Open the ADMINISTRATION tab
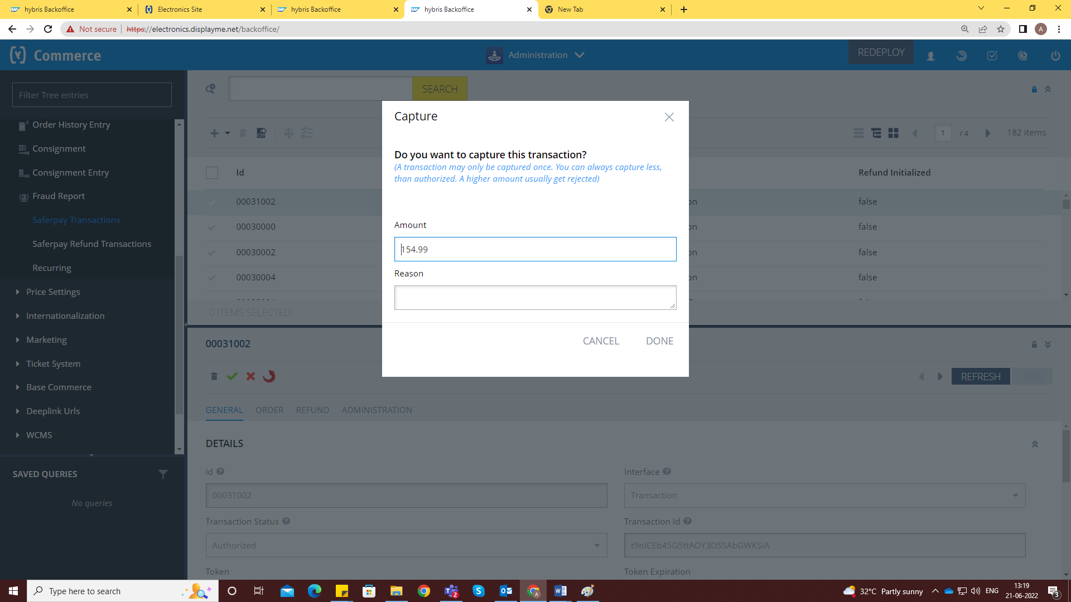1071x602 pixels. click(377, 410)
